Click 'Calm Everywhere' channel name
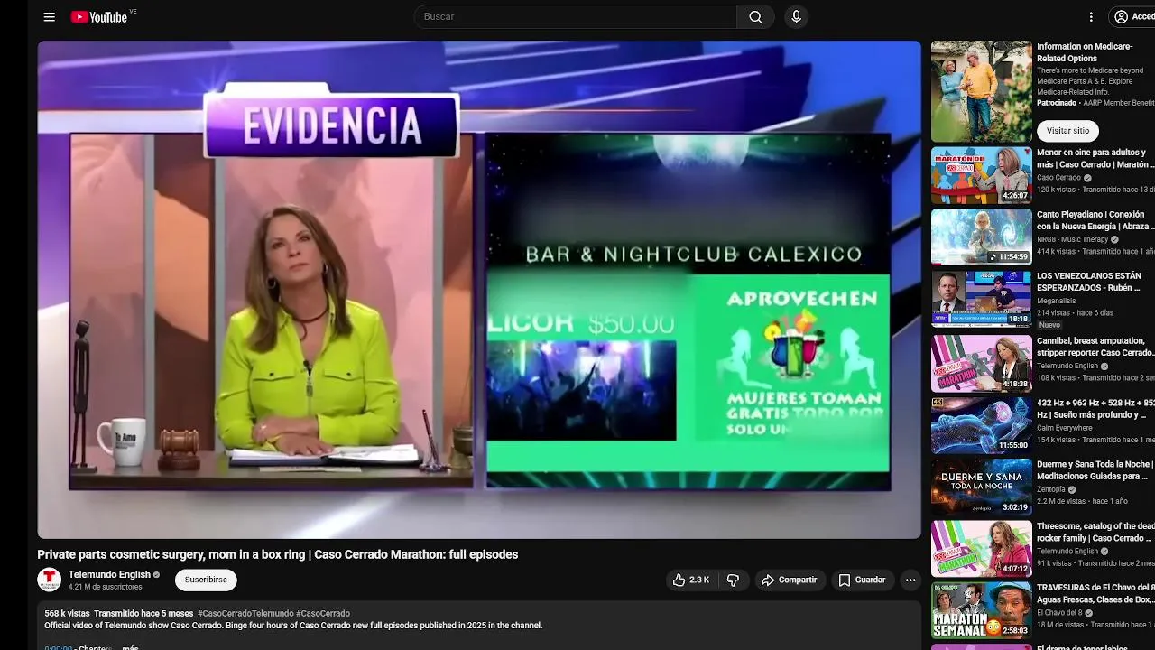This screenshot has height=650, width=1155. point(1065,428)
